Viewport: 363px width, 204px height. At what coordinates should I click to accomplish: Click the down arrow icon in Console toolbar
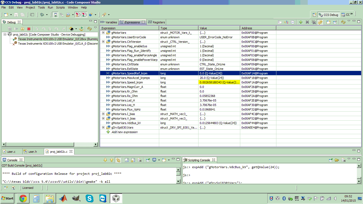[x=105, y=160]
